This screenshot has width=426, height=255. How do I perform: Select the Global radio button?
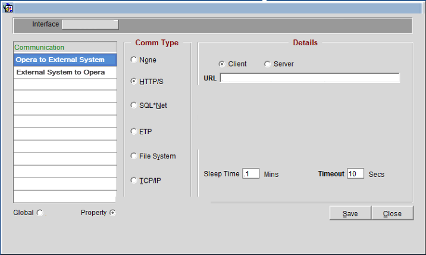(40, 213)
